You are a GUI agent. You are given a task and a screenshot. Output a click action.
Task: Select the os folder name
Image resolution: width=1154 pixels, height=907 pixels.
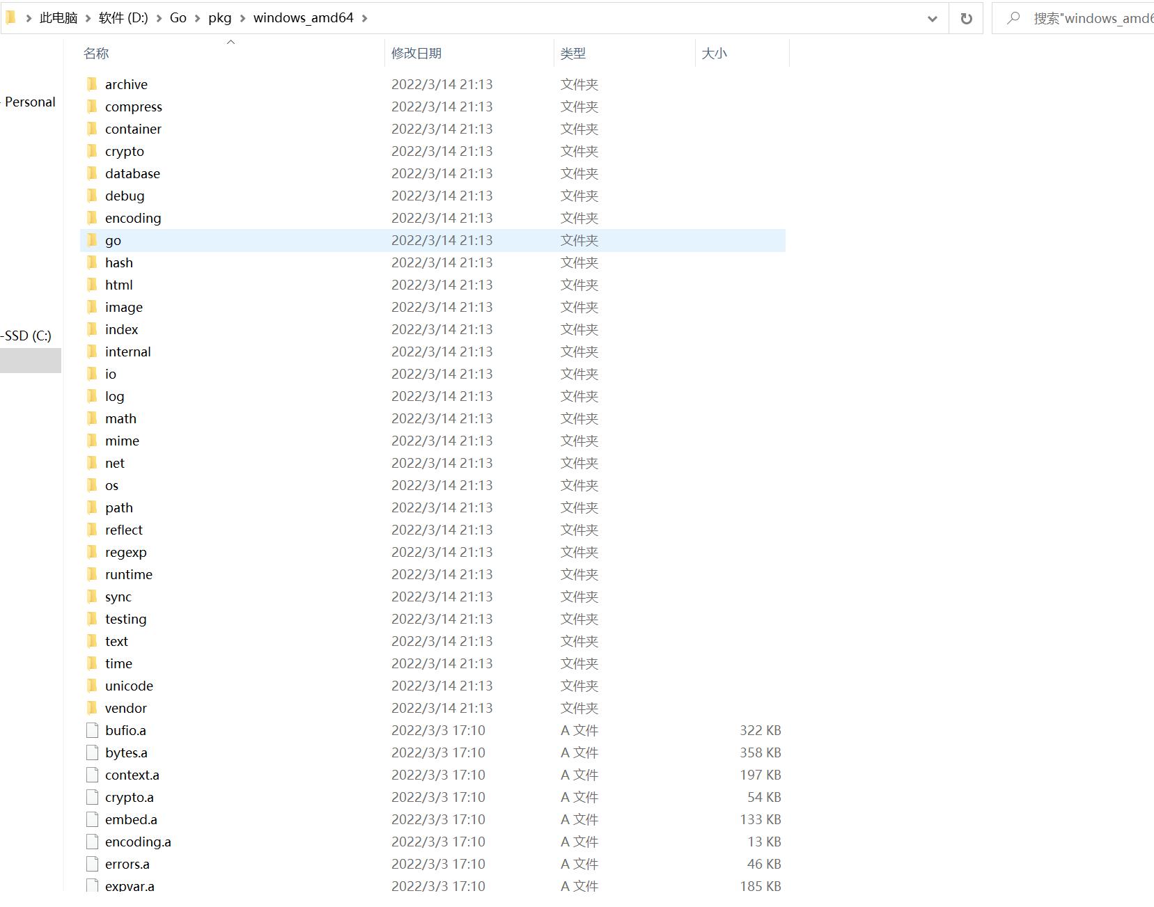tap(112, 485)
